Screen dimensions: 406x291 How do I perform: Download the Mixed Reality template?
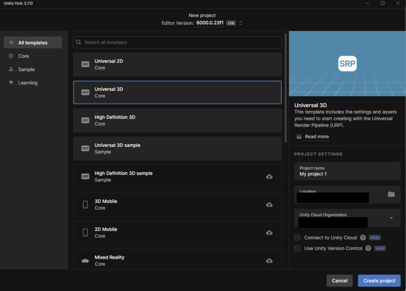(x=269, y=261)
